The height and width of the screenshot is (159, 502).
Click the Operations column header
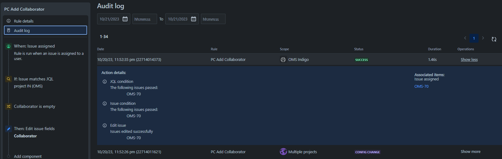465,49
